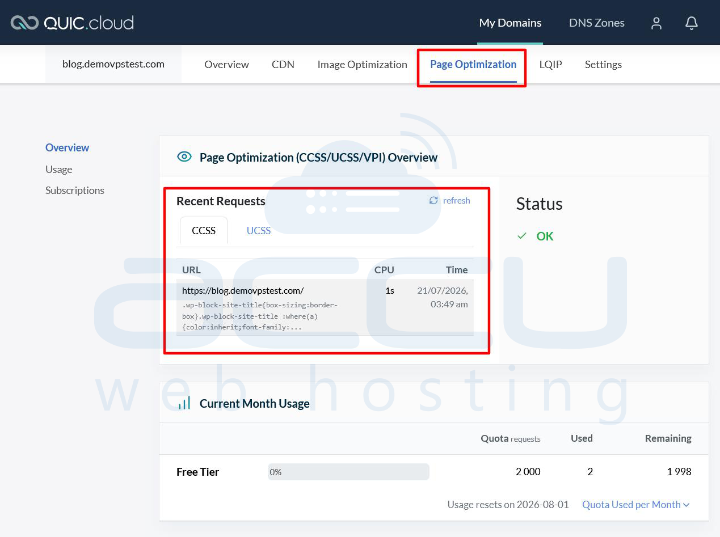Select Overview in the left sidebar
The height and width of the screenshot is (537, 720).
pyautogui.click(x=67, y=147)
